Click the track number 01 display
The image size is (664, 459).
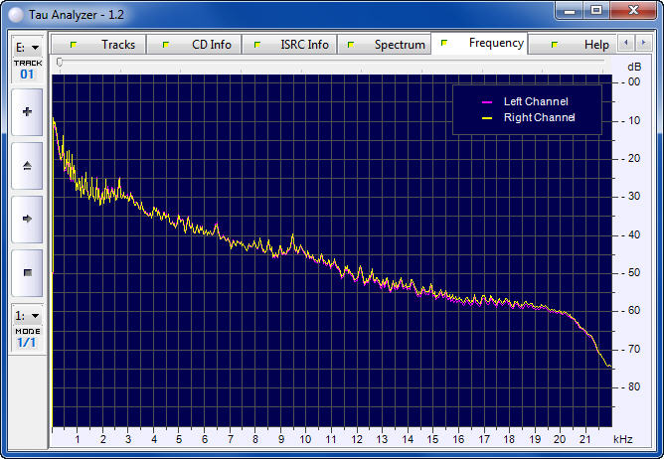coord(27,75)
